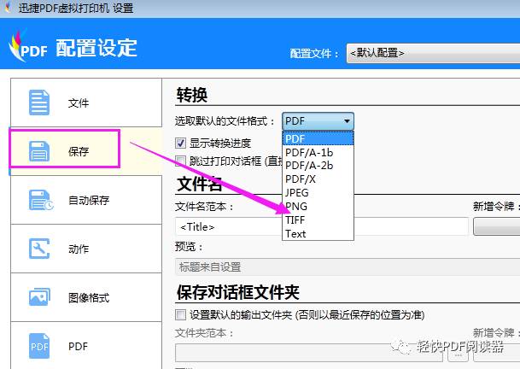Choose PDF from the format list

[318, 138]
